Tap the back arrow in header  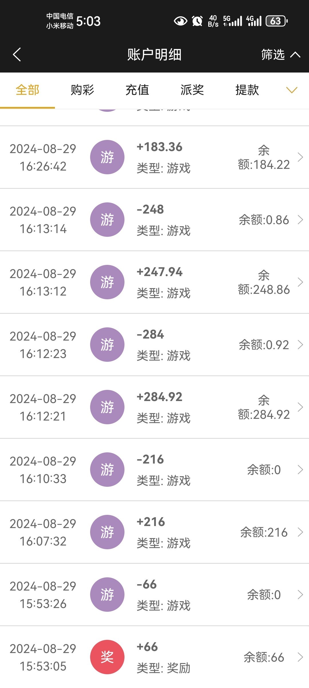(17, 54)
